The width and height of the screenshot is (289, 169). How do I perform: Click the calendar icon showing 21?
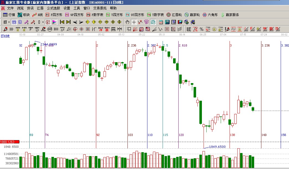[161, 22]
